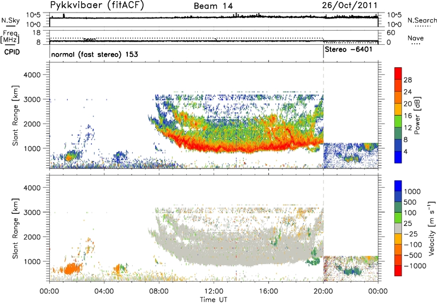Click '3000' tick on velocity panel range axis
This screenshot has width=437, height=303.
(x=32, y=212)
